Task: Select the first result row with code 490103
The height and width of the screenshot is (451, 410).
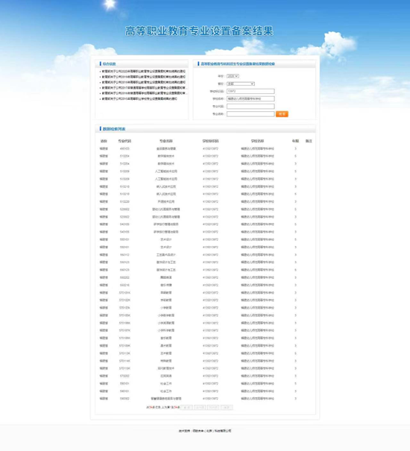Action: [x=206, y=148]
